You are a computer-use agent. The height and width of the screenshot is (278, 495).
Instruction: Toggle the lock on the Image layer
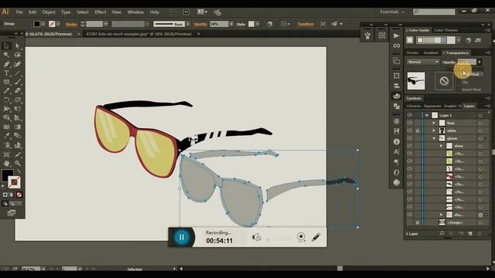pyautogui.click(x=418, y=222)
